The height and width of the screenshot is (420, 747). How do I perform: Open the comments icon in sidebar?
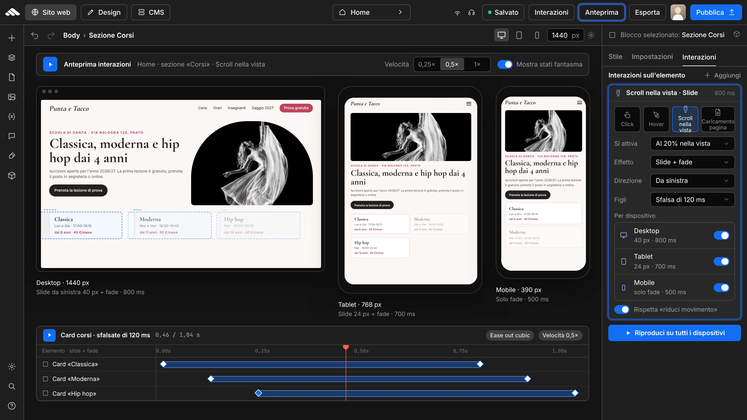[x=11, y=136]
